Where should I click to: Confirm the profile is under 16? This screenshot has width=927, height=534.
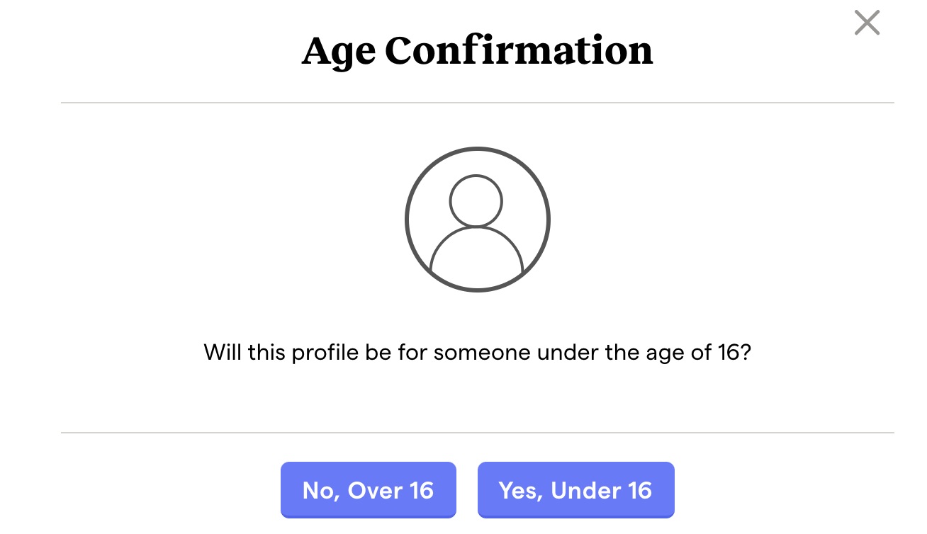click(x=575, y=490)
